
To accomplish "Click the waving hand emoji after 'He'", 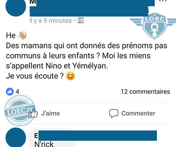I will coord(22,35).
